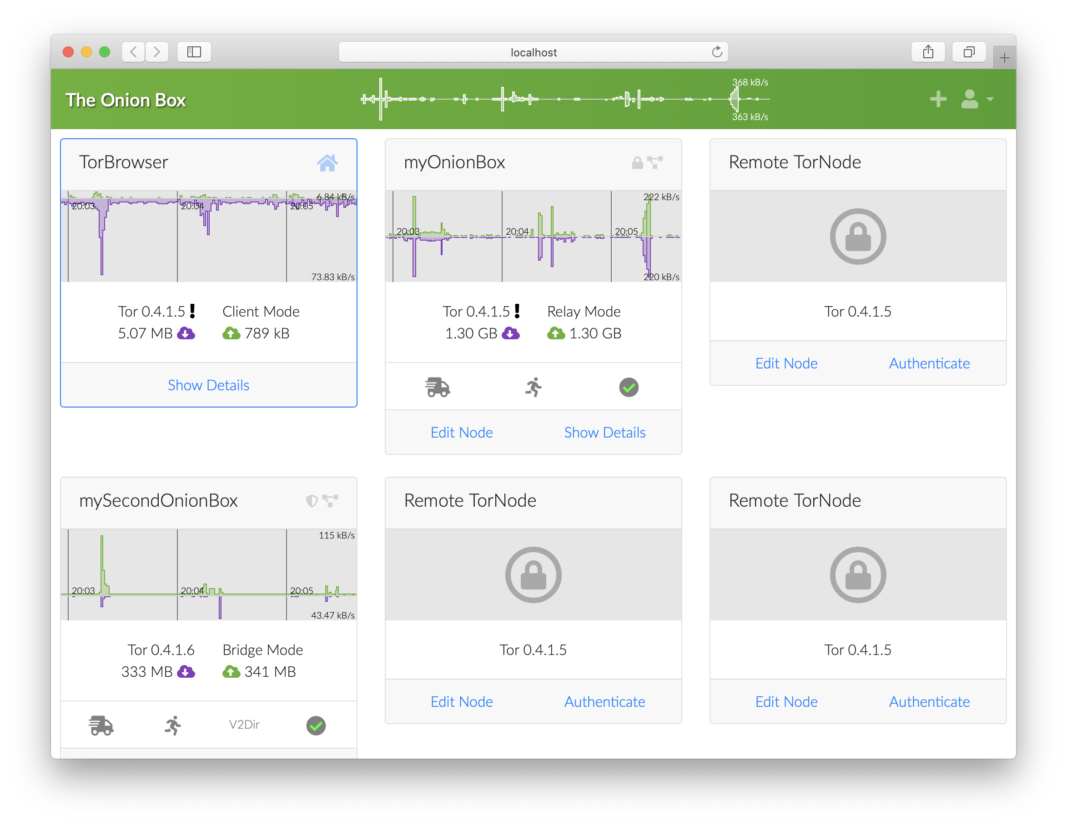The height and width of the screenshot is (826, 1067).
Task: Open Edit Node on myOnionBox card
Action: 461,432
